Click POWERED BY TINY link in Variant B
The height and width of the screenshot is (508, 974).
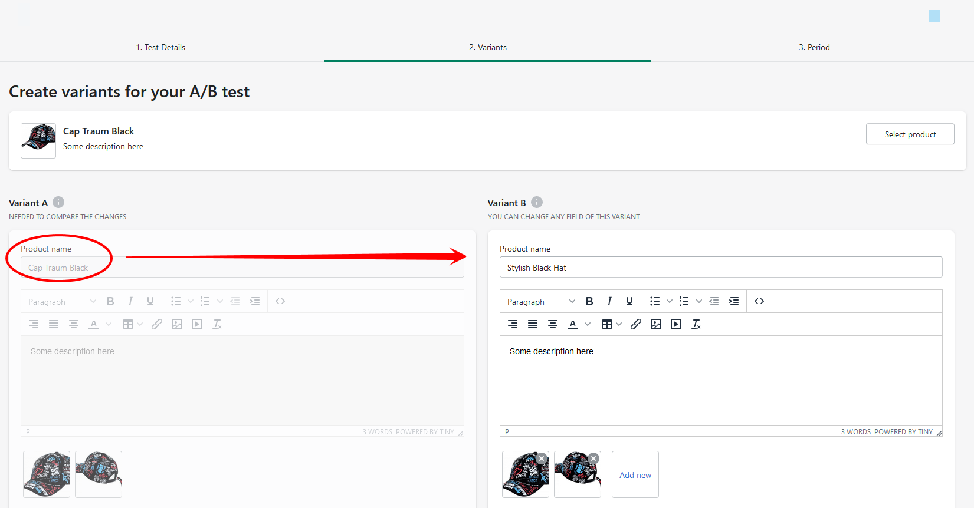pyautogui.click(x=904, y=432)
